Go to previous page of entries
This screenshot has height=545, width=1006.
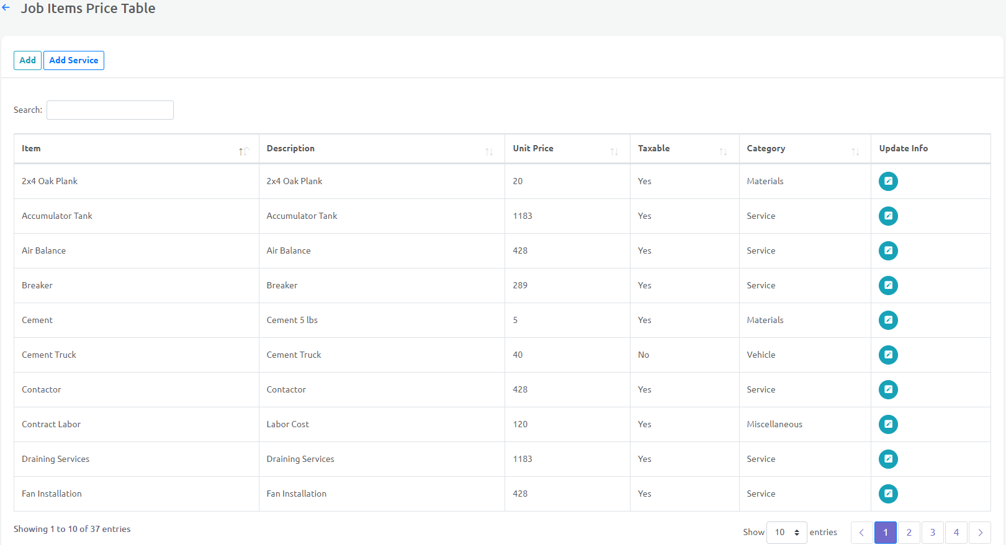(861, 533)
